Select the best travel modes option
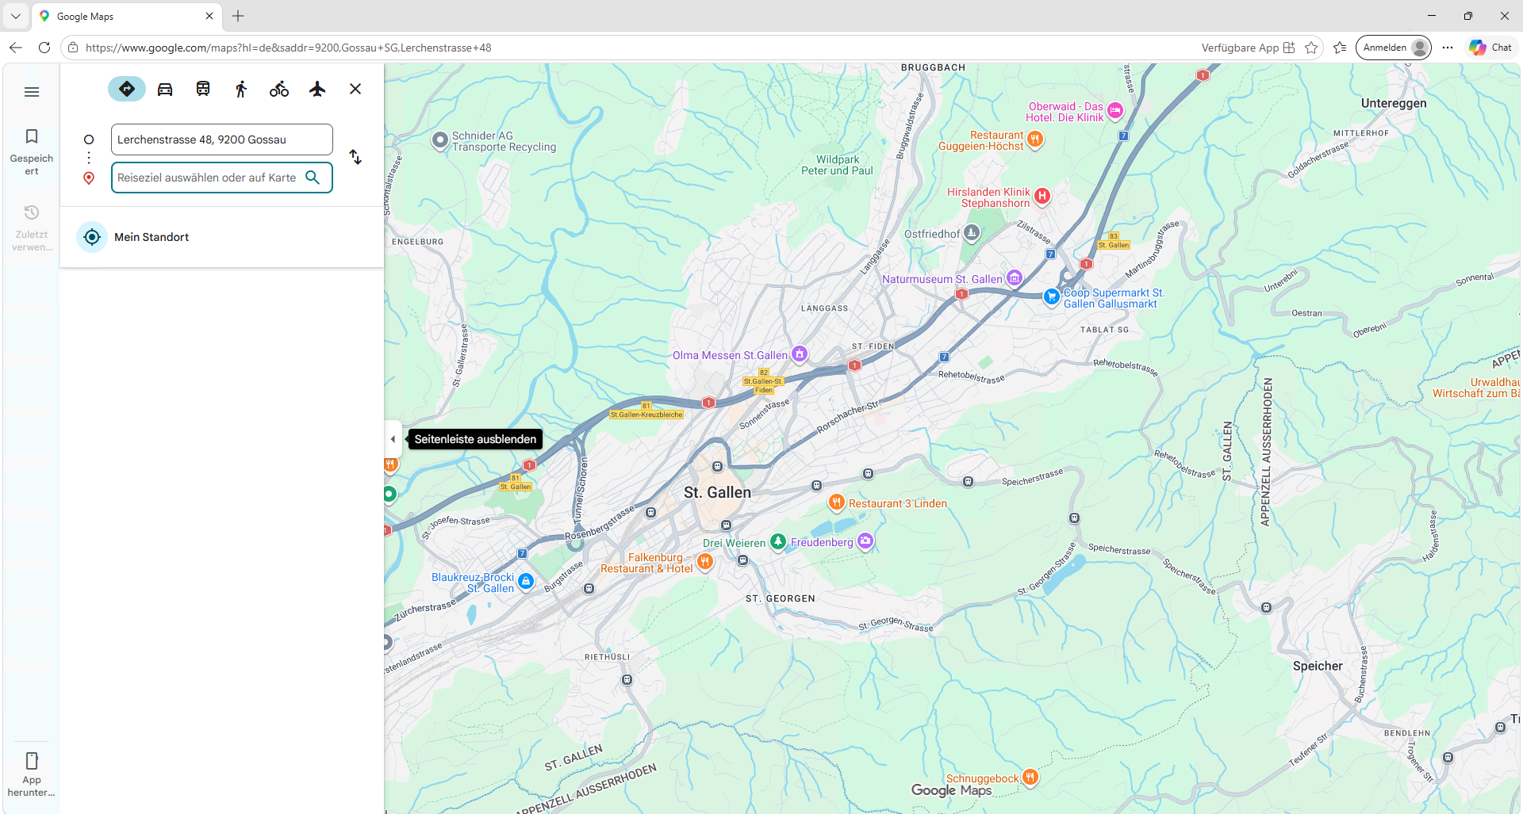 127,89
